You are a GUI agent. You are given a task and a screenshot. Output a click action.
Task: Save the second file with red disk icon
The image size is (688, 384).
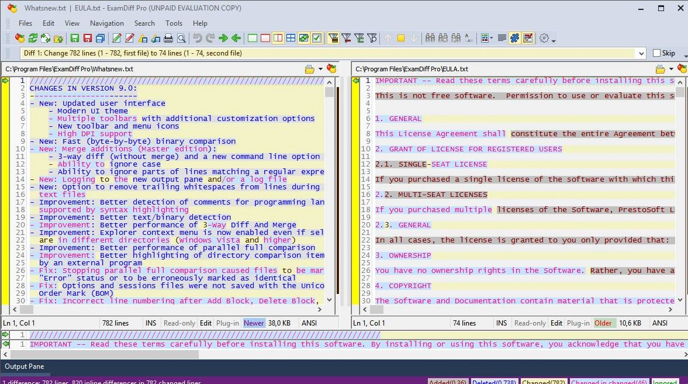point(88,38)
